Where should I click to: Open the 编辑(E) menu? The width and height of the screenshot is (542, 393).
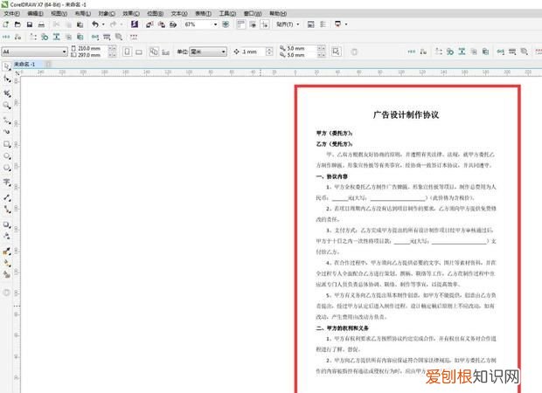[x=35, y=13]
